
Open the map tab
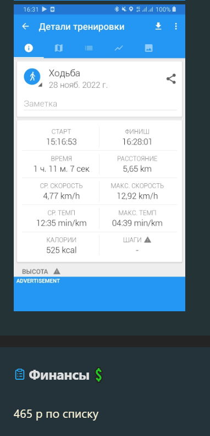coord(58,48)
